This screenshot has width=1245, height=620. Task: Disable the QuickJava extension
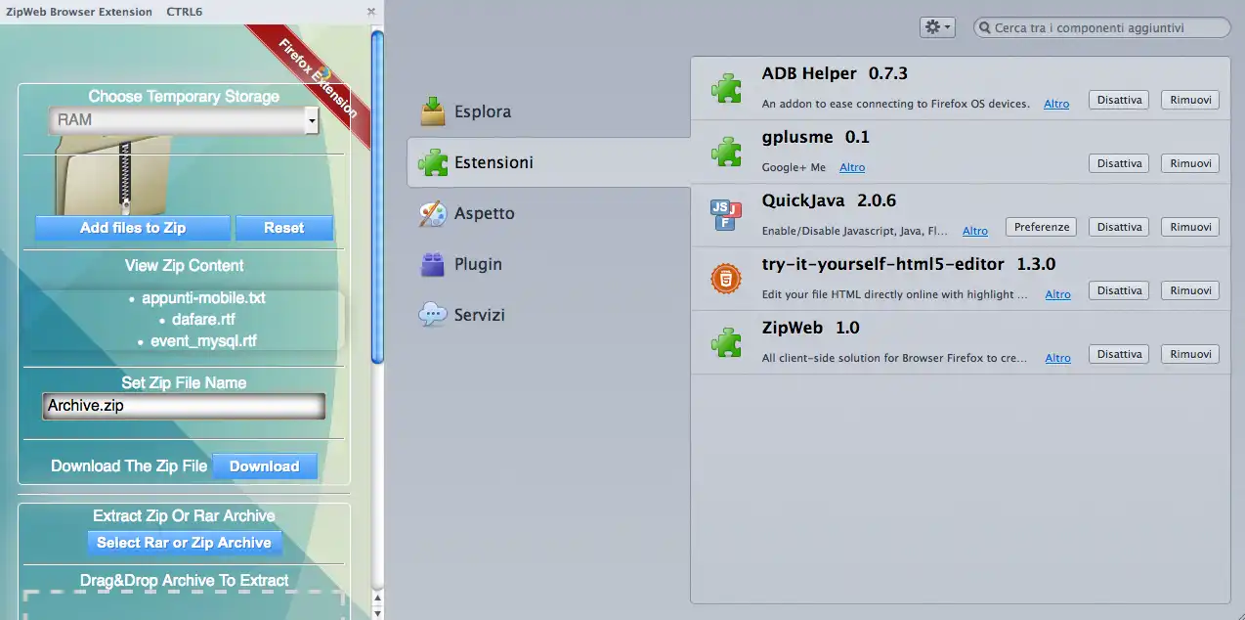1119,227
